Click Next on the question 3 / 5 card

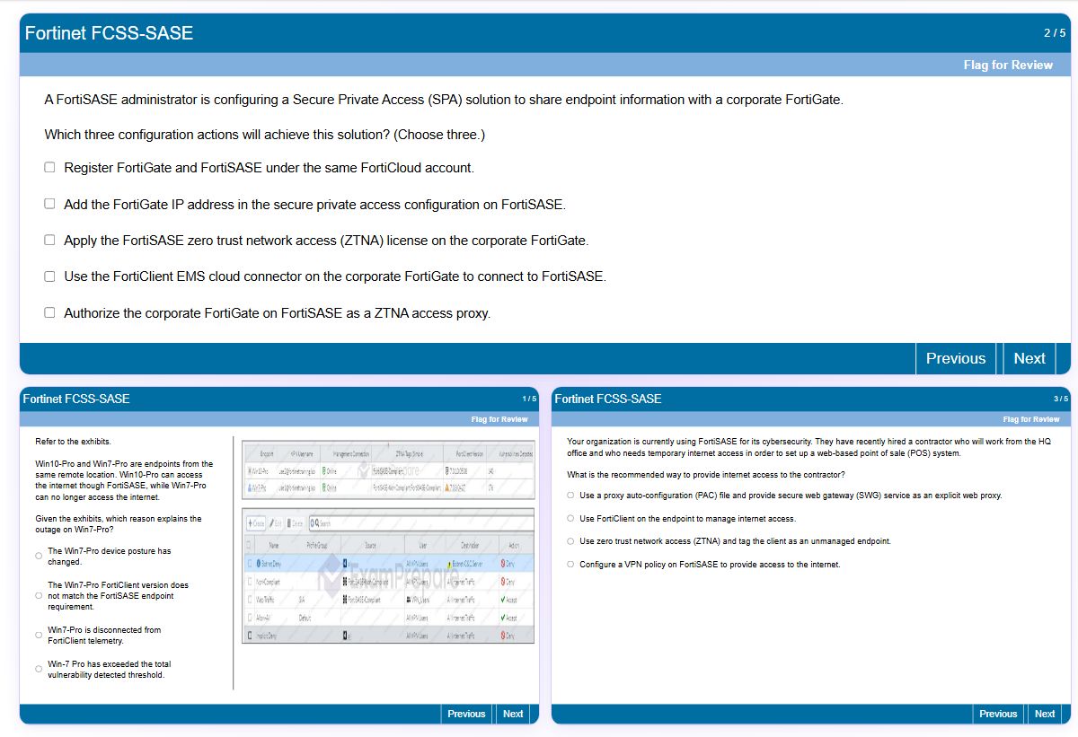[1045, 714]
